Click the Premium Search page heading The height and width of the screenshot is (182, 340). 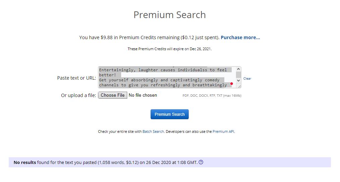pos(169,15)
